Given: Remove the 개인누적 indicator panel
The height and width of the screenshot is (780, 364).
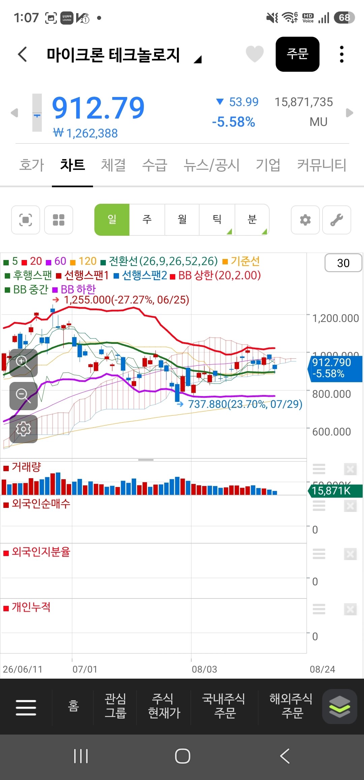Looking at the screenshot, I should [x=350, y=609].
